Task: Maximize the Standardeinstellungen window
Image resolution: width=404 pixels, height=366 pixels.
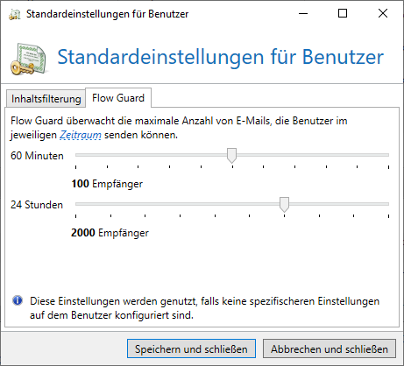Action: tap(343, 14)
